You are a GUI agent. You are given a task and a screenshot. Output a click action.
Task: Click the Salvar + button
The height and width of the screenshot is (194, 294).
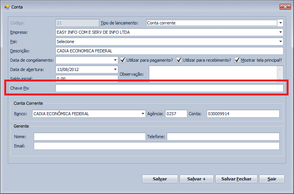pyautogui.click(x=197, y=179)
